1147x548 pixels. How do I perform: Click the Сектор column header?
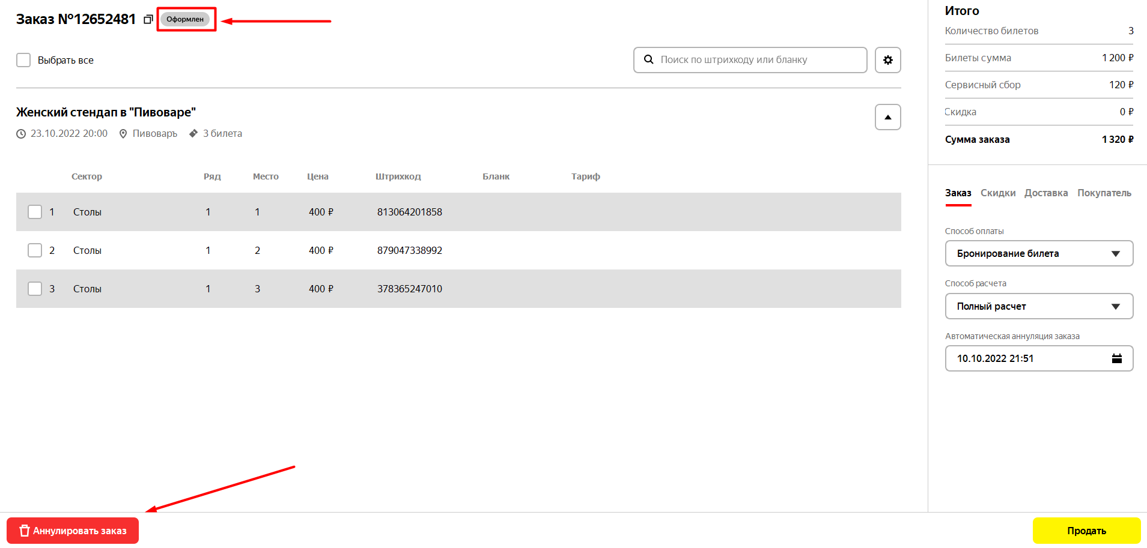click(87, 176)
